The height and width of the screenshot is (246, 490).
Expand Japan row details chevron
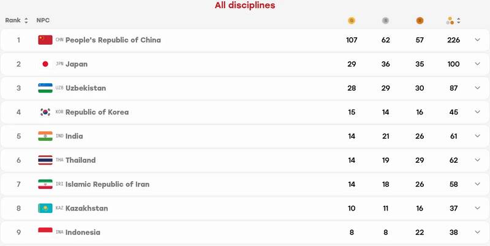pyautogui.click(x=477, y=64)
